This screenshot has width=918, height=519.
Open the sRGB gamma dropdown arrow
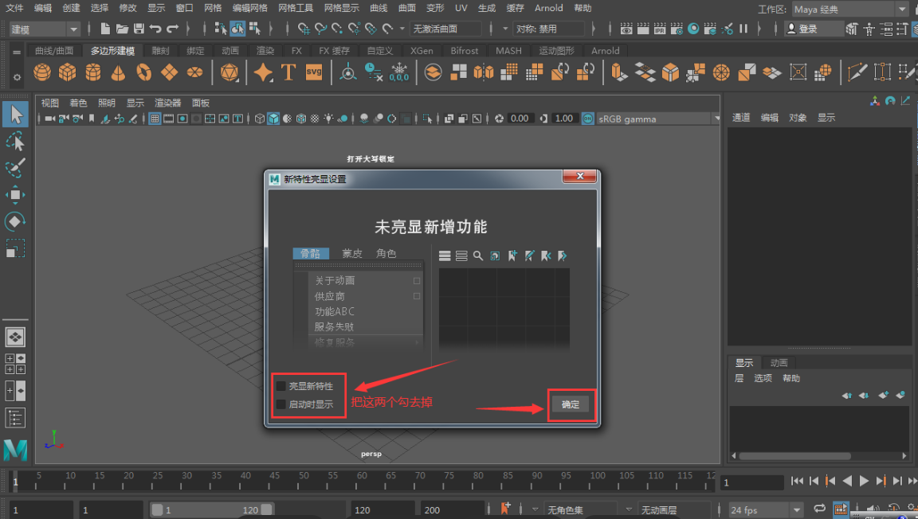pos(716,119)
